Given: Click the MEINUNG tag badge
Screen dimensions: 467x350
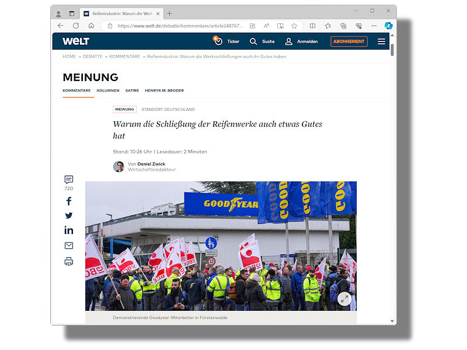Looking at the screenshot, I should (124, 109).
